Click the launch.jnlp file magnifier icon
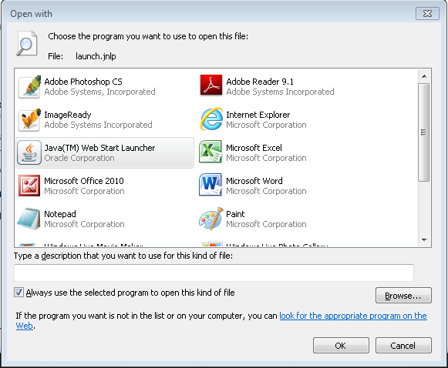This screenshot has width=448, height=368. 27,43
